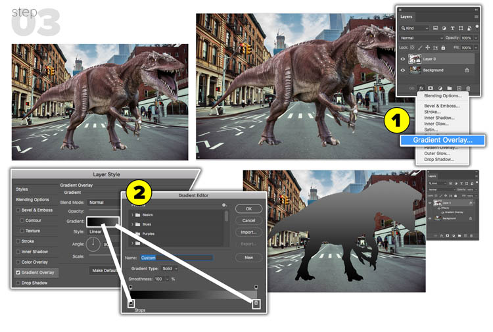Screen dimensions: 493x332
Task: Click the New button in the Gradient Editor
Action: pos(248,258)
